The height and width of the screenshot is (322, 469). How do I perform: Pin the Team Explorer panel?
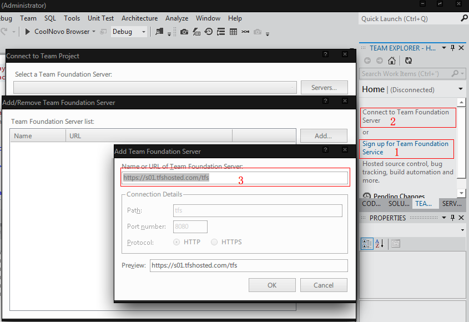(x=453, y=48)
